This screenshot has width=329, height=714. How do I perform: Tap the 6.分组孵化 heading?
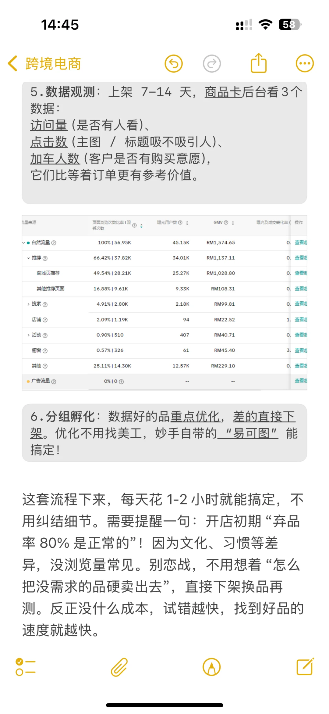coord(62,417)
